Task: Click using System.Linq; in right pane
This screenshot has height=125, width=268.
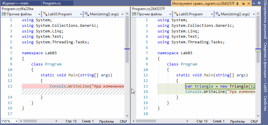Action: pyautogui.click(x=178, y=31)
